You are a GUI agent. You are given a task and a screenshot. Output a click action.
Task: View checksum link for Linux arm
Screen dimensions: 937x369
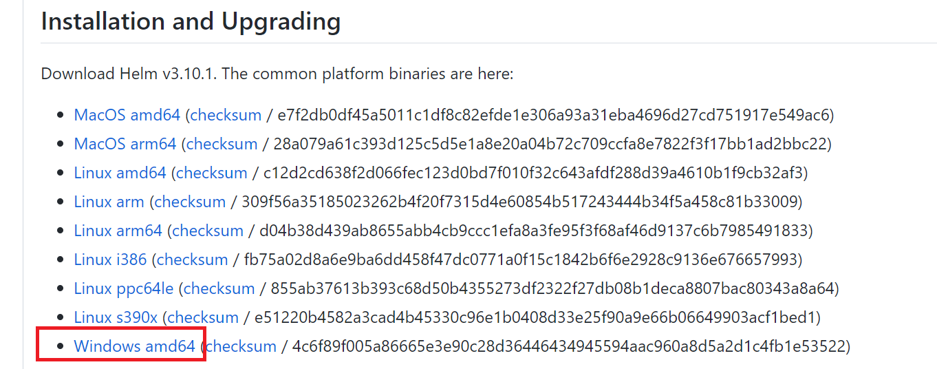click(x=190, y=202)
